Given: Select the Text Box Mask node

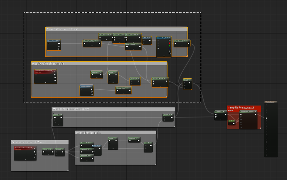Looking at the screenshot, I should pyautogui.click(x=160, y=82).
